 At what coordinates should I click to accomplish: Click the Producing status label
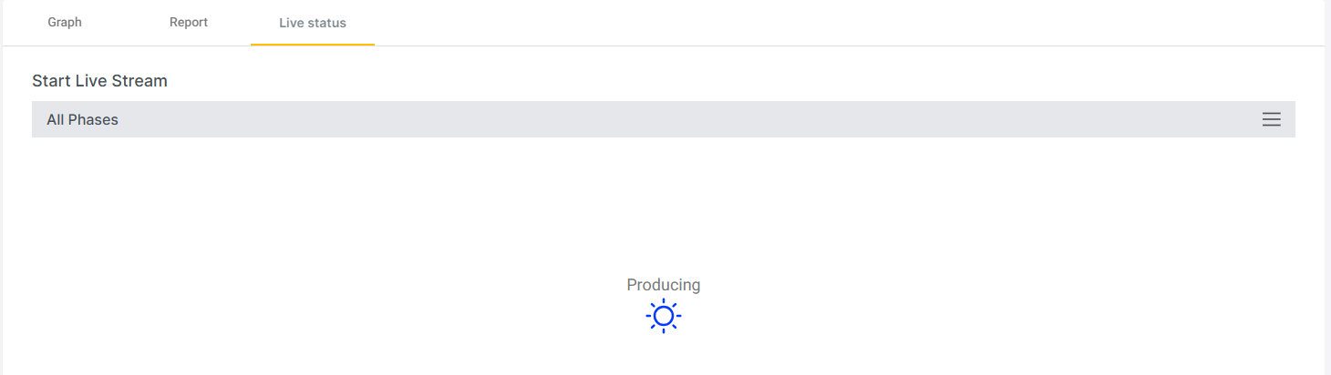pyautogui.click(x=664, y=285)
